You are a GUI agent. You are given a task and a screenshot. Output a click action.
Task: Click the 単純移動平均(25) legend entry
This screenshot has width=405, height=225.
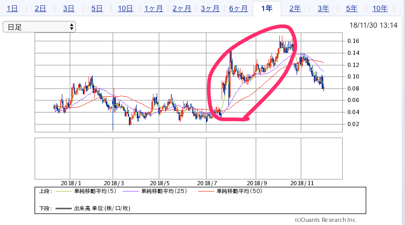[x=163, y=192]
